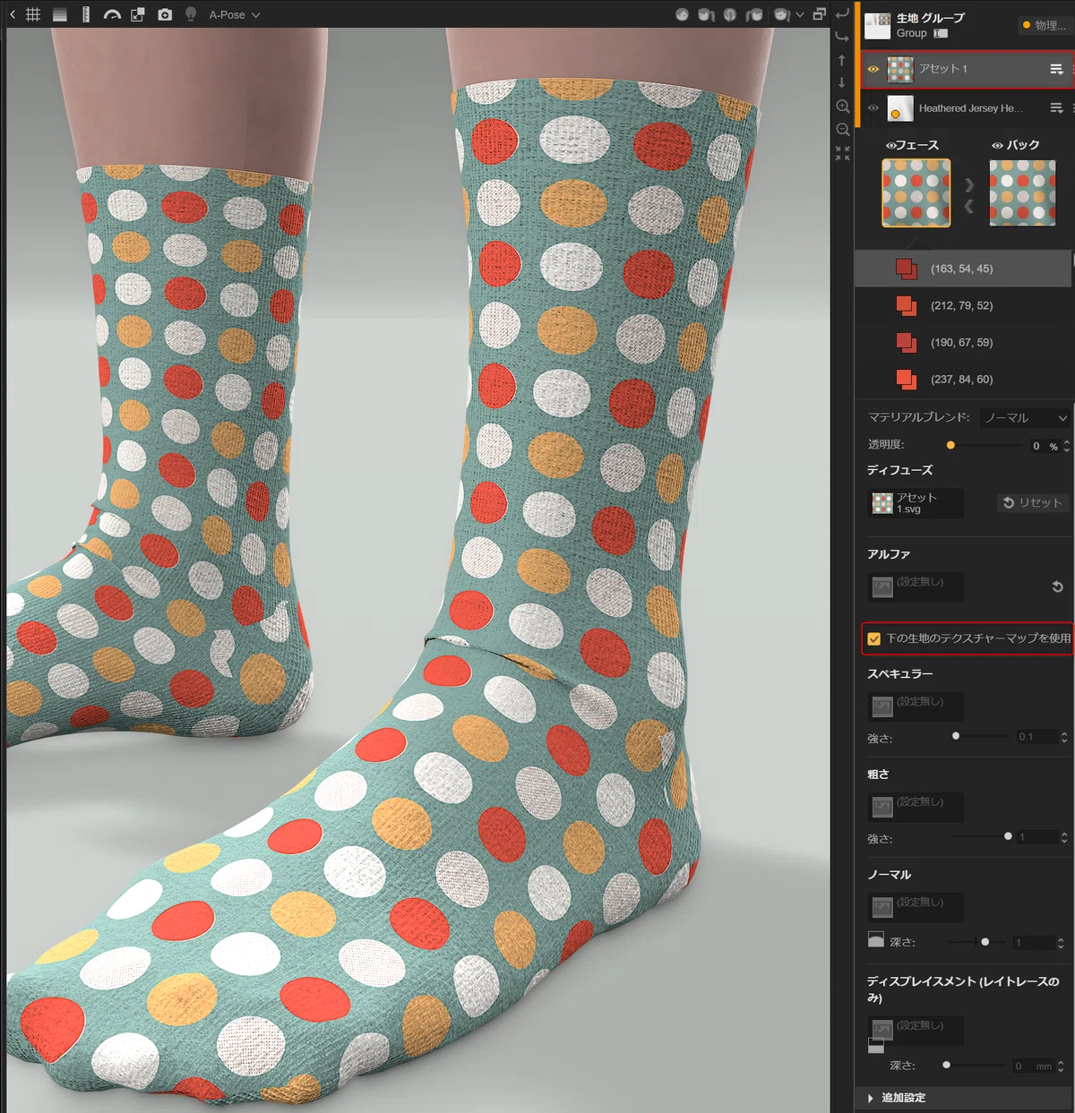Toggle the grid display icon
This screenshot has height=1113, width=1075.
pos(33,14)
